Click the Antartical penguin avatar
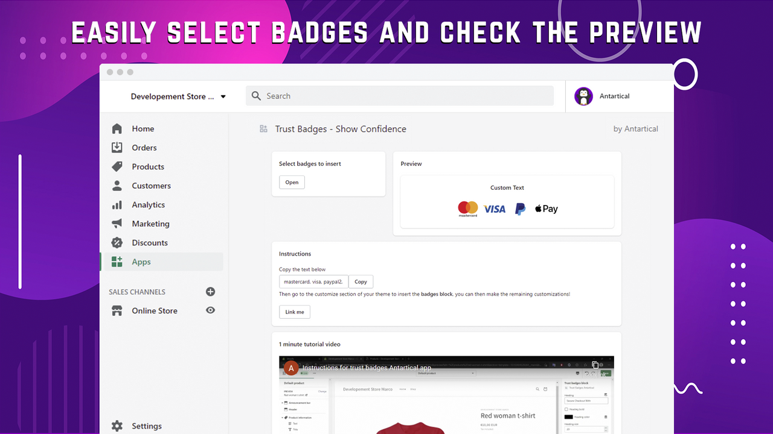Viewport: 773px width, 434px height. (x=583, y=95)
